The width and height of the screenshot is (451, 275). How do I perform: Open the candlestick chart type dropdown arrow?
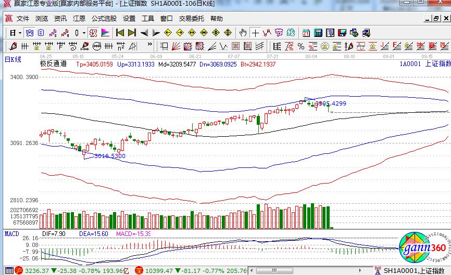(84, 33)
